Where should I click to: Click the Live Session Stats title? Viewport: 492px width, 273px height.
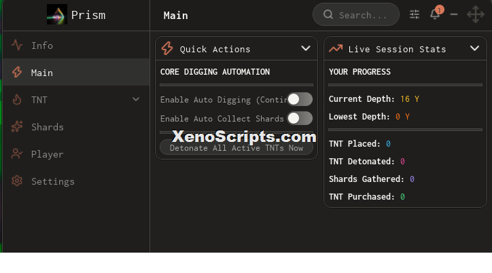(397, 49)
